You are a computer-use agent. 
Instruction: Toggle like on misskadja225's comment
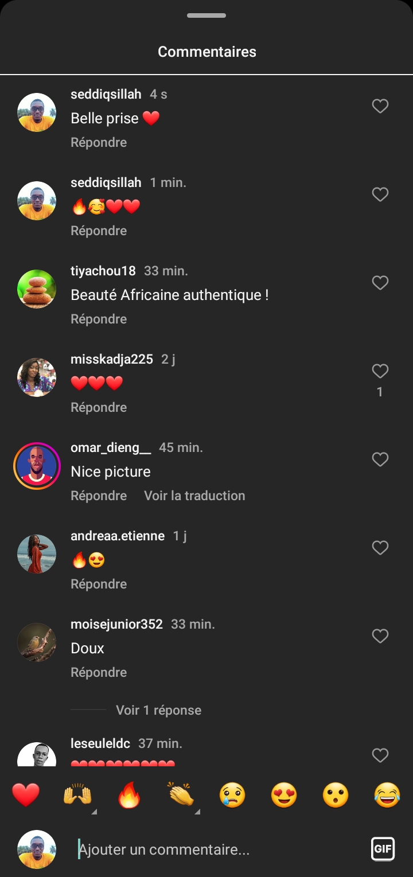pos(380,371)
